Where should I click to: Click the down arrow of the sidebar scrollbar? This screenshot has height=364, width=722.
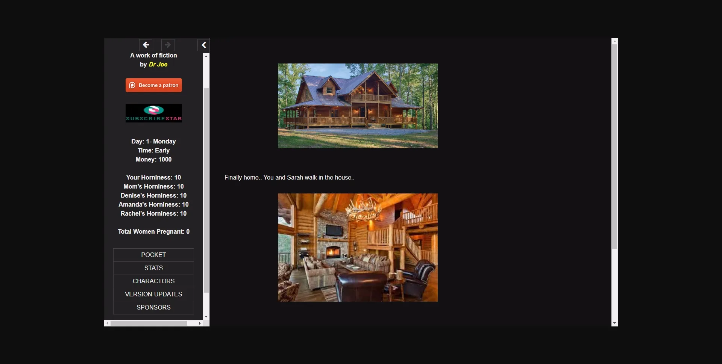(206, 317)
